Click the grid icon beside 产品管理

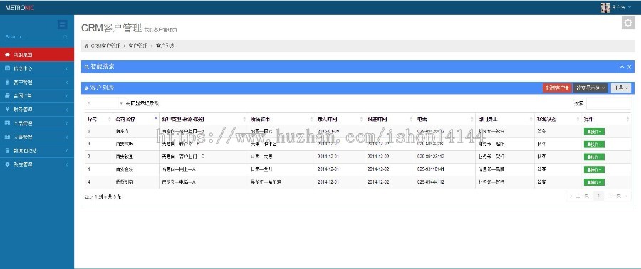7,123
